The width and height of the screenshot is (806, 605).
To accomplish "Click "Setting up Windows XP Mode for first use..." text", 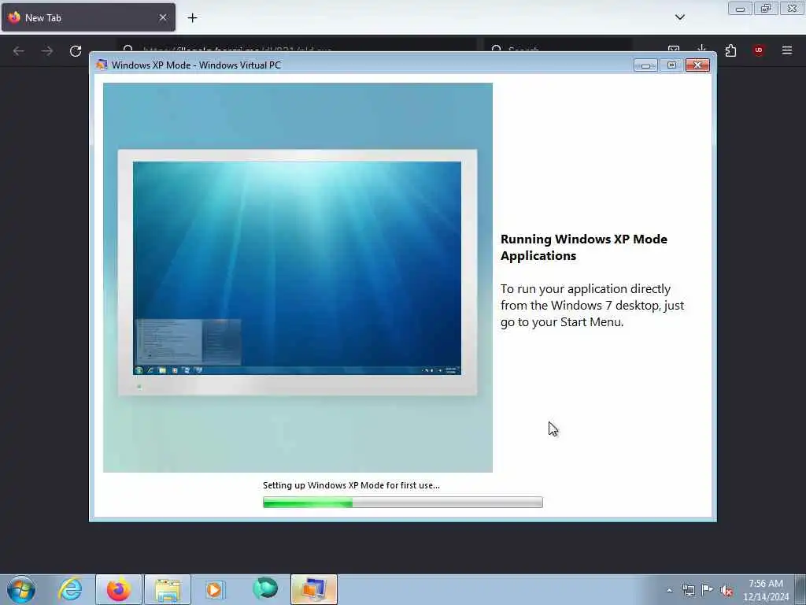I will [351, 485].
